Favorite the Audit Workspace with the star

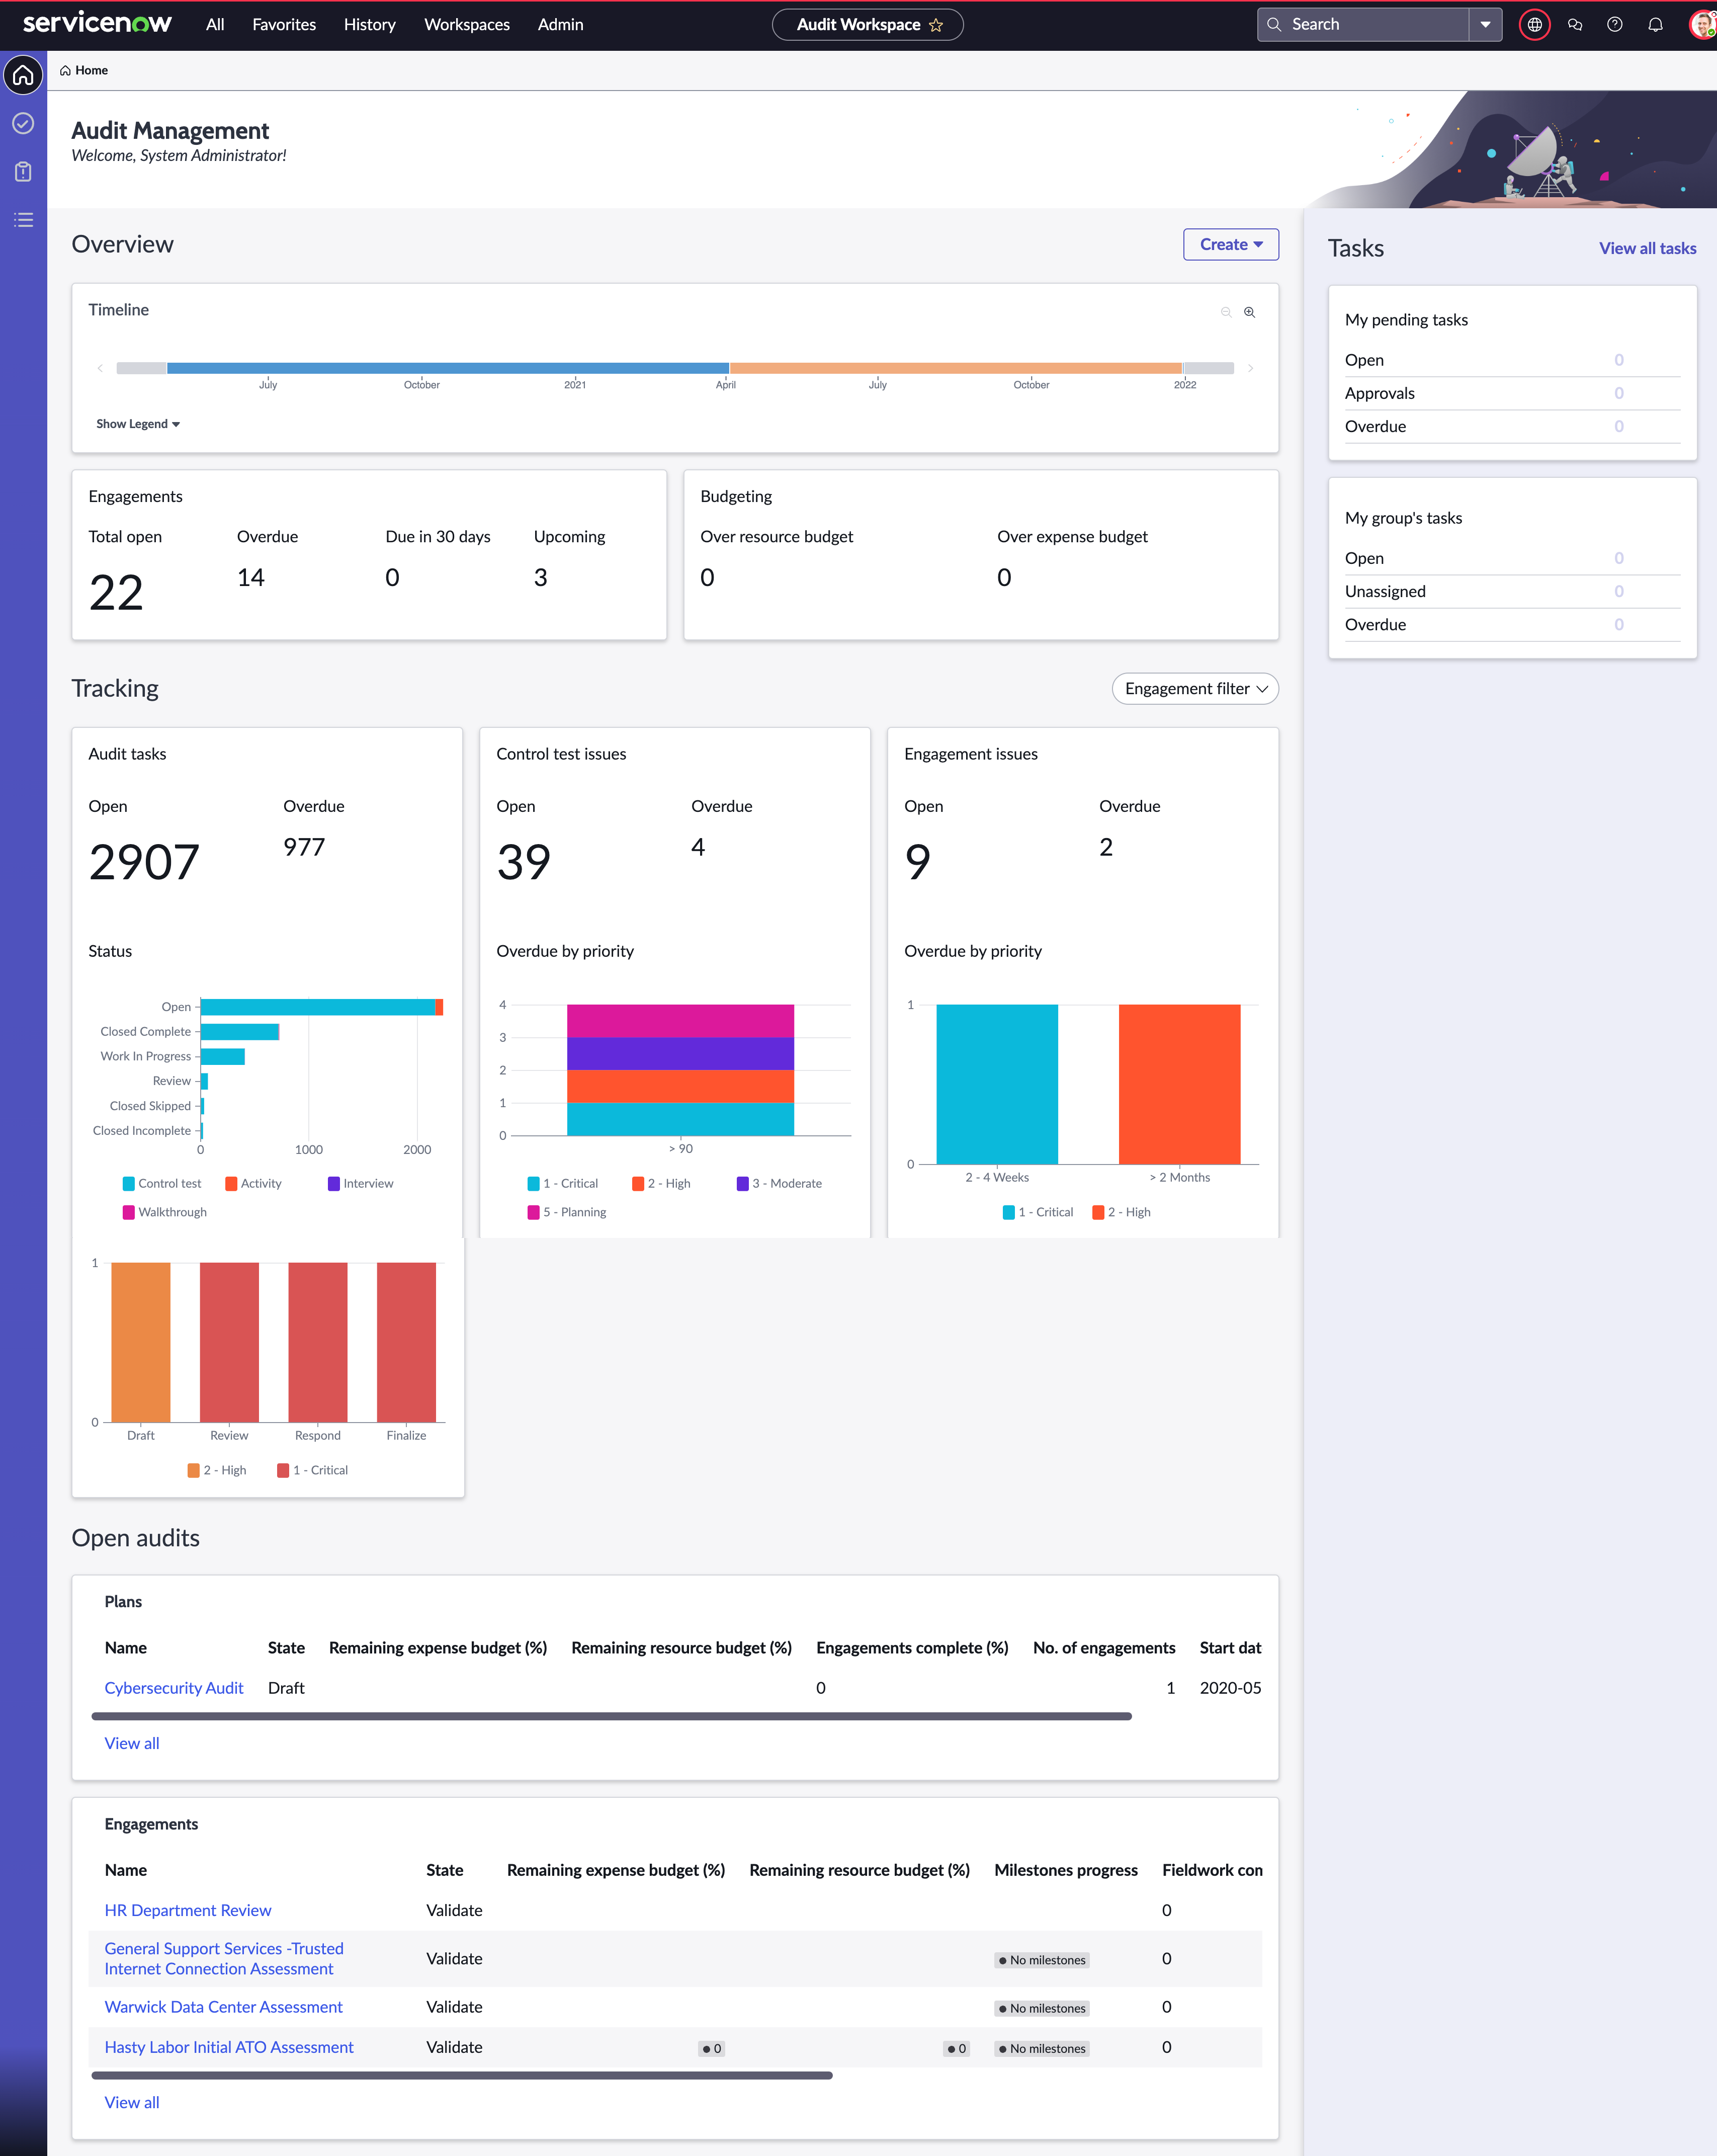936,25
